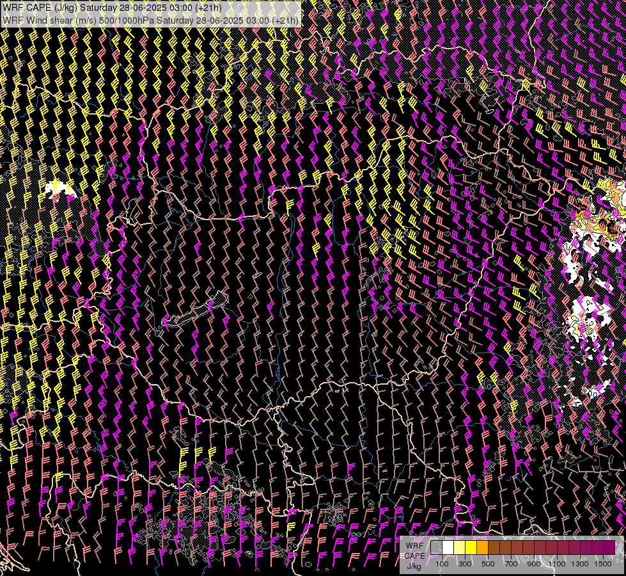Click the '500' legend scale label
626x576 pixels.
(488, 564)
